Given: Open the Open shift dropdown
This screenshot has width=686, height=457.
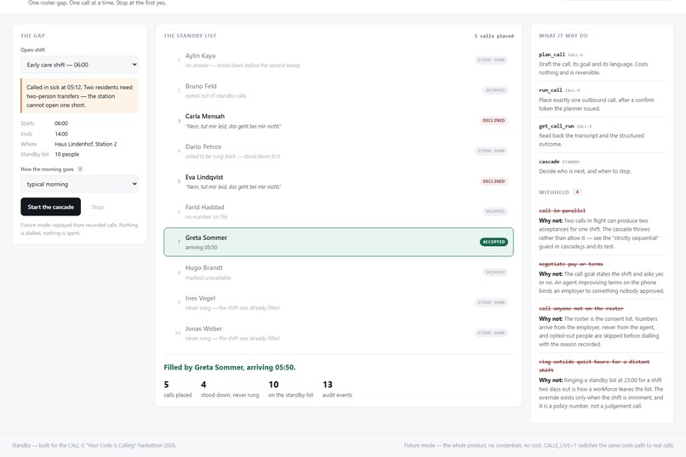Looking at the screenshot, I should [x=79, y=65].
